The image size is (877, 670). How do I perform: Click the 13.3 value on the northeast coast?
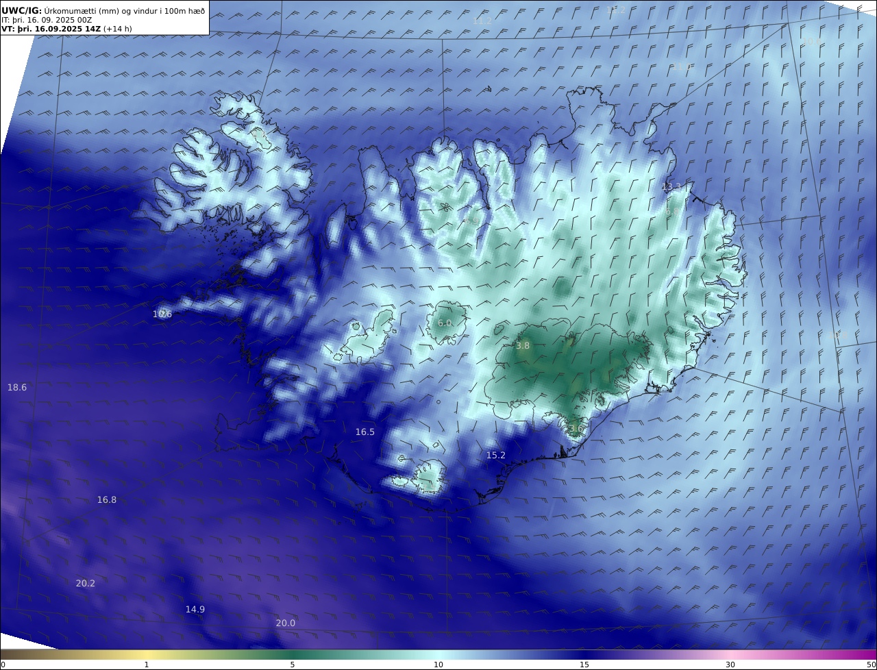tap(672, 187)
